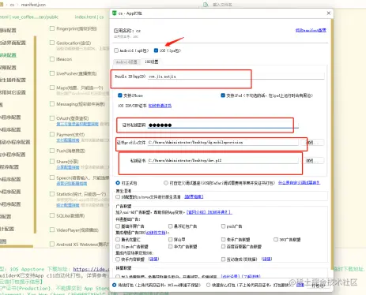Screen dimensions: 366x295
Task: Close the App打包 dialog
Action: click(328, 13)
